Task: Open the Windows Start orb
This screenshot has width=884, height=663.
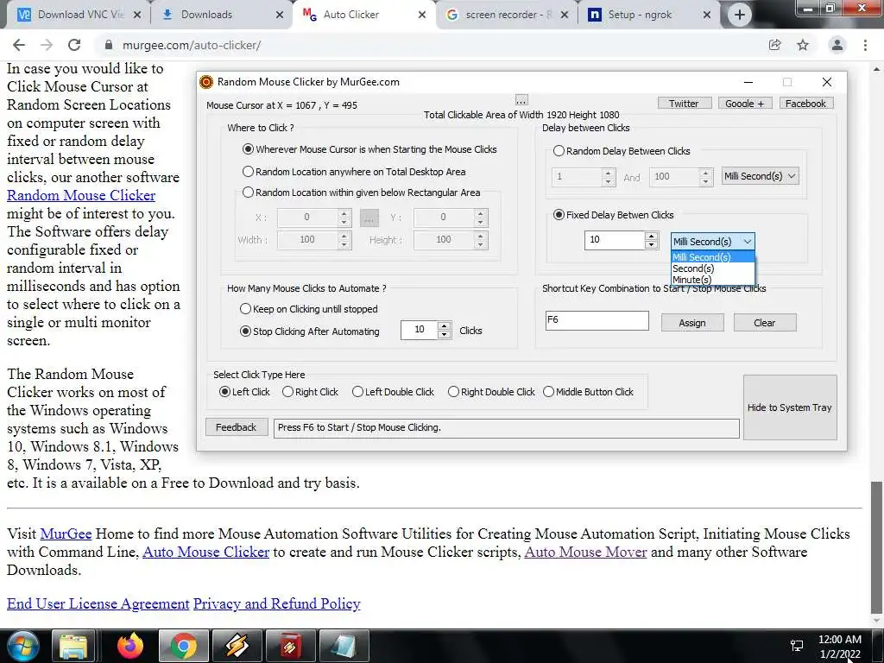Action: point(23,646)
